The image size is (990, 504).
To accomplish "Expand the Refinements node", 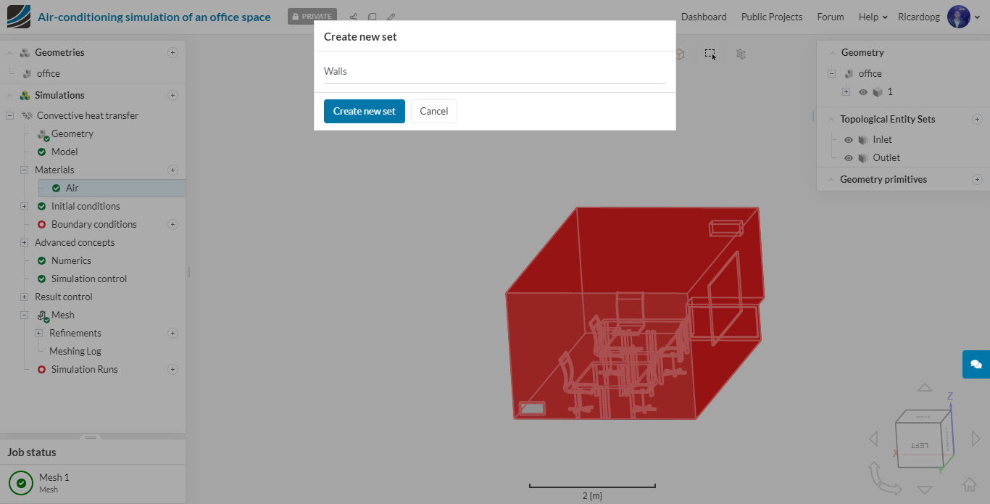I will coord(38,333).
